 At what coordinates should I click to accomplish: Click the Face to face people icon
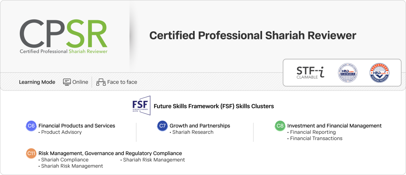click(101, 82)
